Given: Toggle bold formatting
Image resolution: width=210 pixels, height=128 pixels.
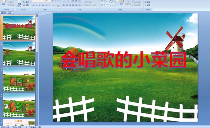Looking at the screenshot, I should [x=34, y=5].
